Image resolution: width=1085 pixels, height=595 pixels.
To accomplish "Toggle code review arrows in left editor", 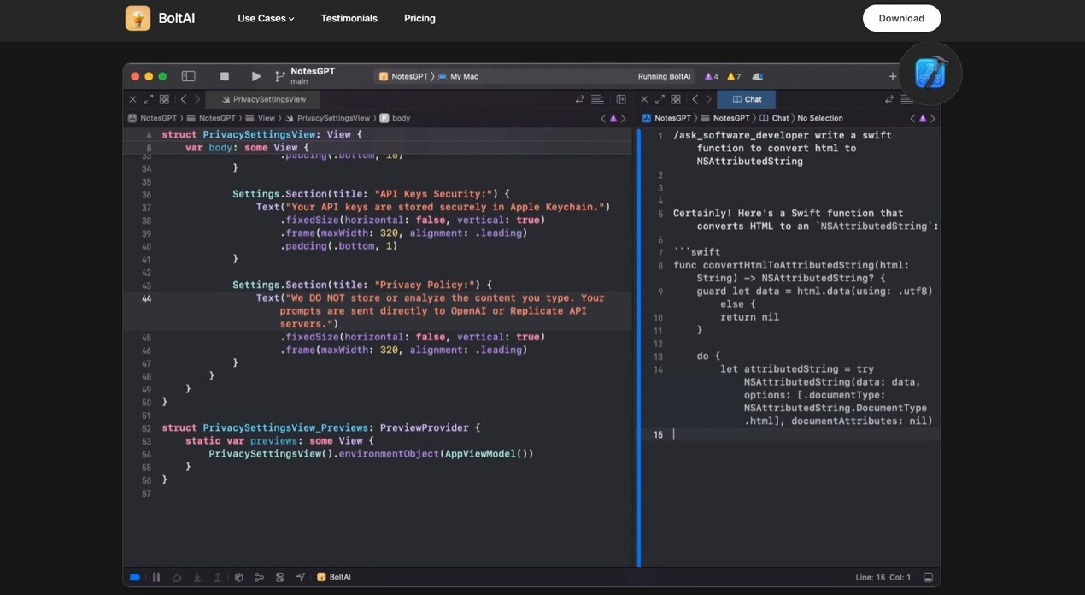I will coord(580,99).
